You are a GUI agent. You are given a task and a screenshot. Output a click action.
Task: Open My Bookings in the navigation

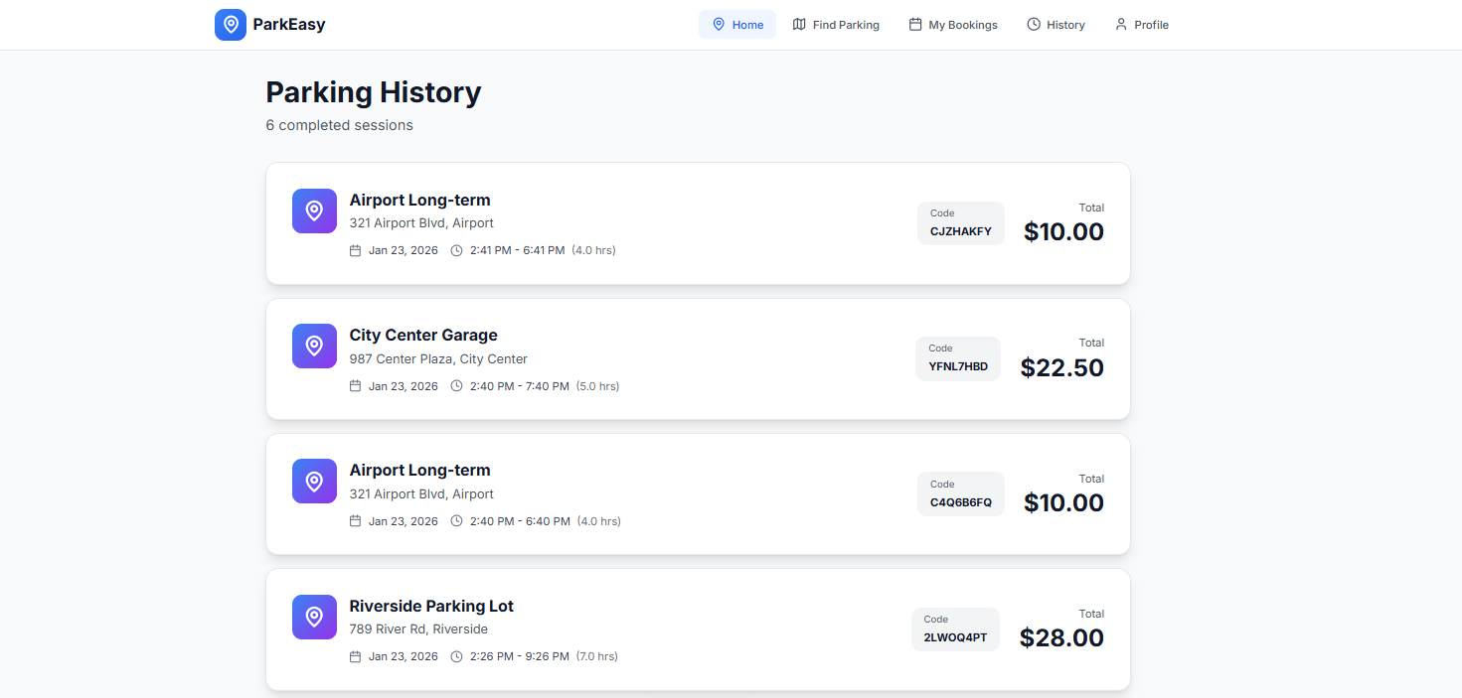[x=953, y=25]
